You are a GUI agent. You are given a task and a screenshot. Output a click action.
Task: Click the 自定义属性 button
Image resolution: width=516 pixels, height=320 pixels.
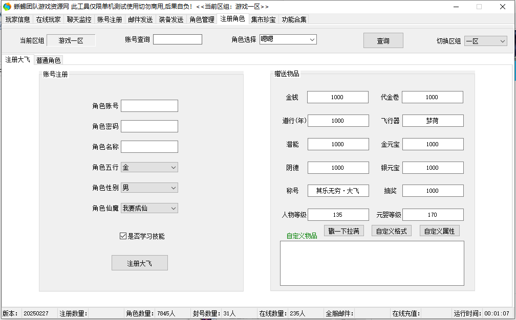[x=439, y=231]
